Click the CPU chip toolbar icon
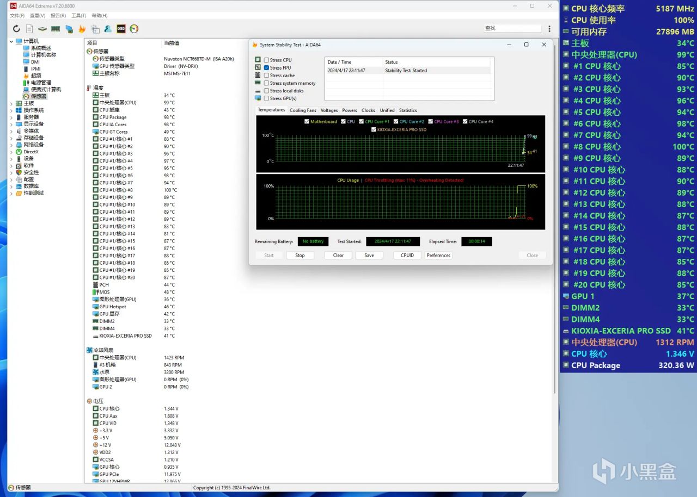This screenshot has width=697, height=497. click(42, 29)
